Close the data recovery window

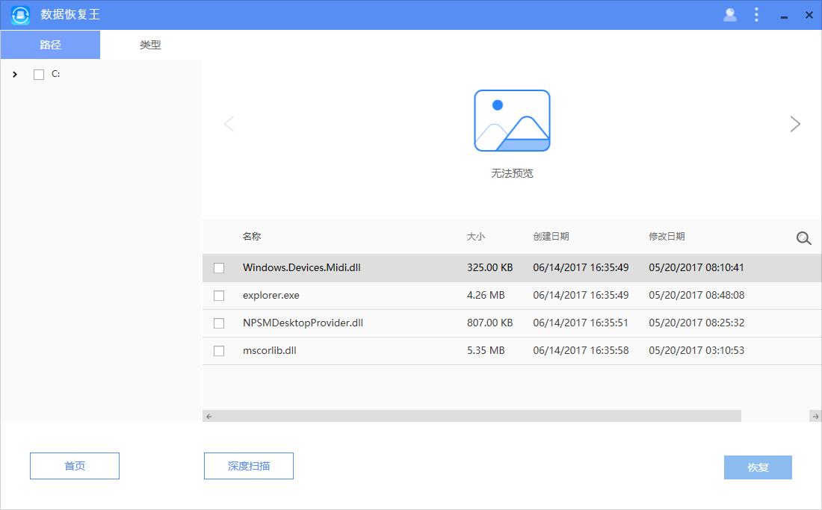point(809,15)
